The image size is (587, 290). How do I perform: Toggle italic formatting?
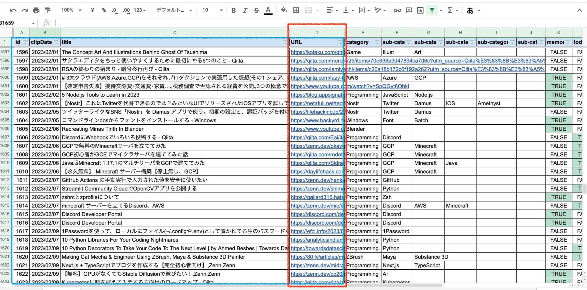(x=244, y=10)
